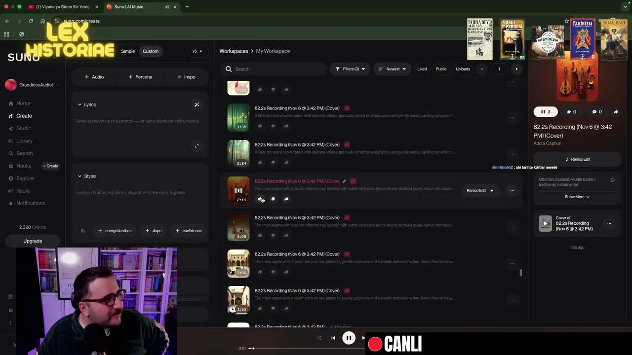Click the Upgrade button
This screenshot has height=355, width=632.
click(33, 241)
